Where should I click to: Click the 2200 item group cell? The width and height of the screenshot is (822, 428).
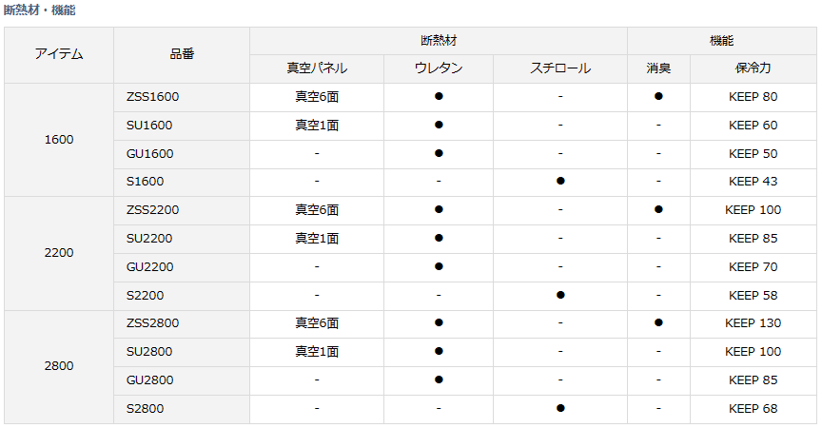click(x=59, y=254)
